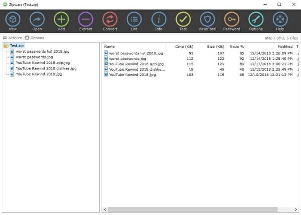Screen dimensions: 301x215
Task: Scan with the VirusTotal shield icon
Action: click(207, 19)
